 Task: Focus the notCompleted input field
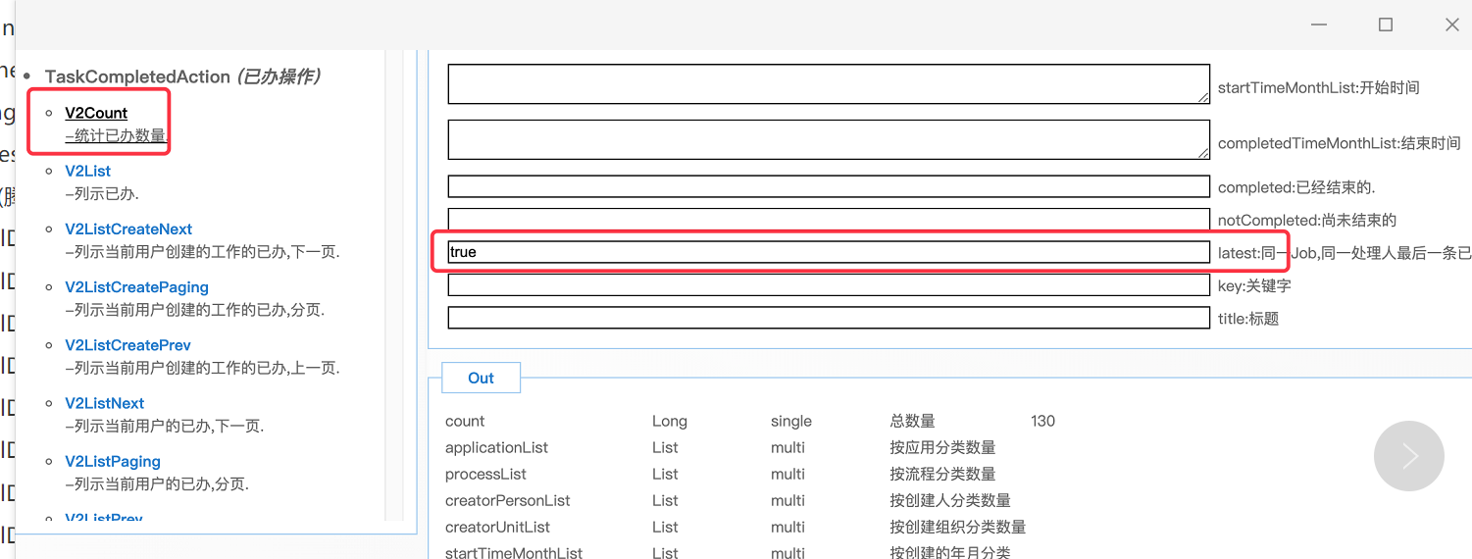(x=829, y=220)
